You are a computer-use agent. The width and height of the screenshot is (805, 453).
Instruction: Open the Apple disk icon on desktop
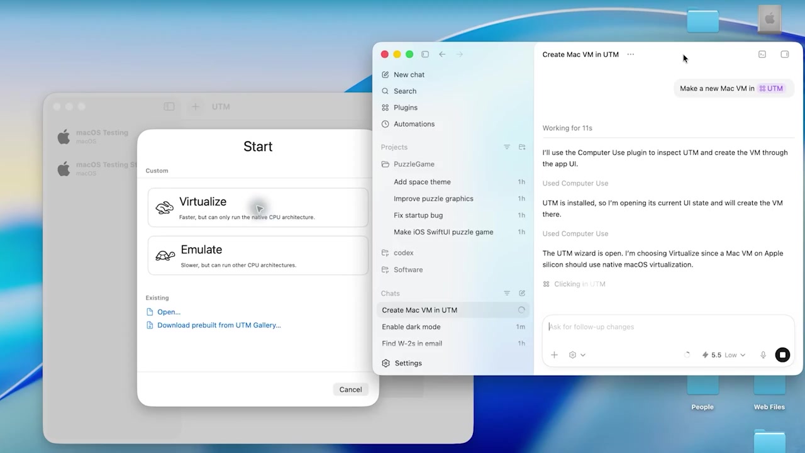[x=769, y=19]
